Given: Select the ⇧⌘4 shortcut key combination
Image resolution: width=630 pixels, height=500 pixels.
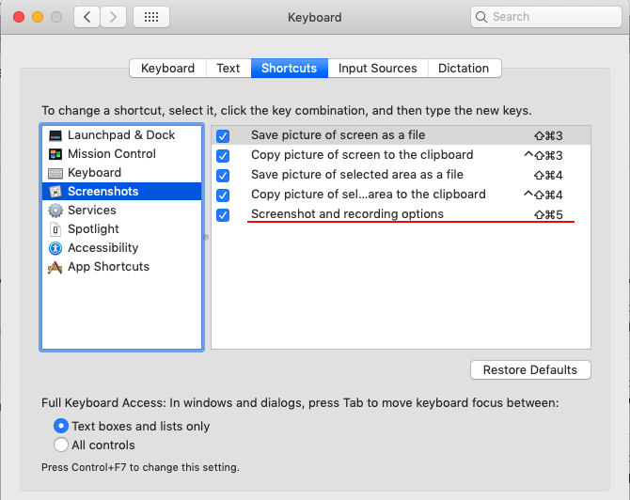Looking at the screenshot, I should point(548,176).
